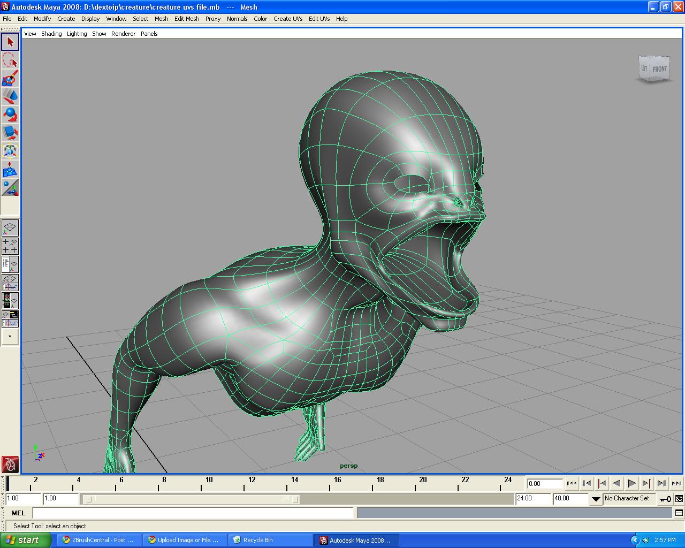
Task: Click the view cube FRONT face
Action: [x=659, y=69]
